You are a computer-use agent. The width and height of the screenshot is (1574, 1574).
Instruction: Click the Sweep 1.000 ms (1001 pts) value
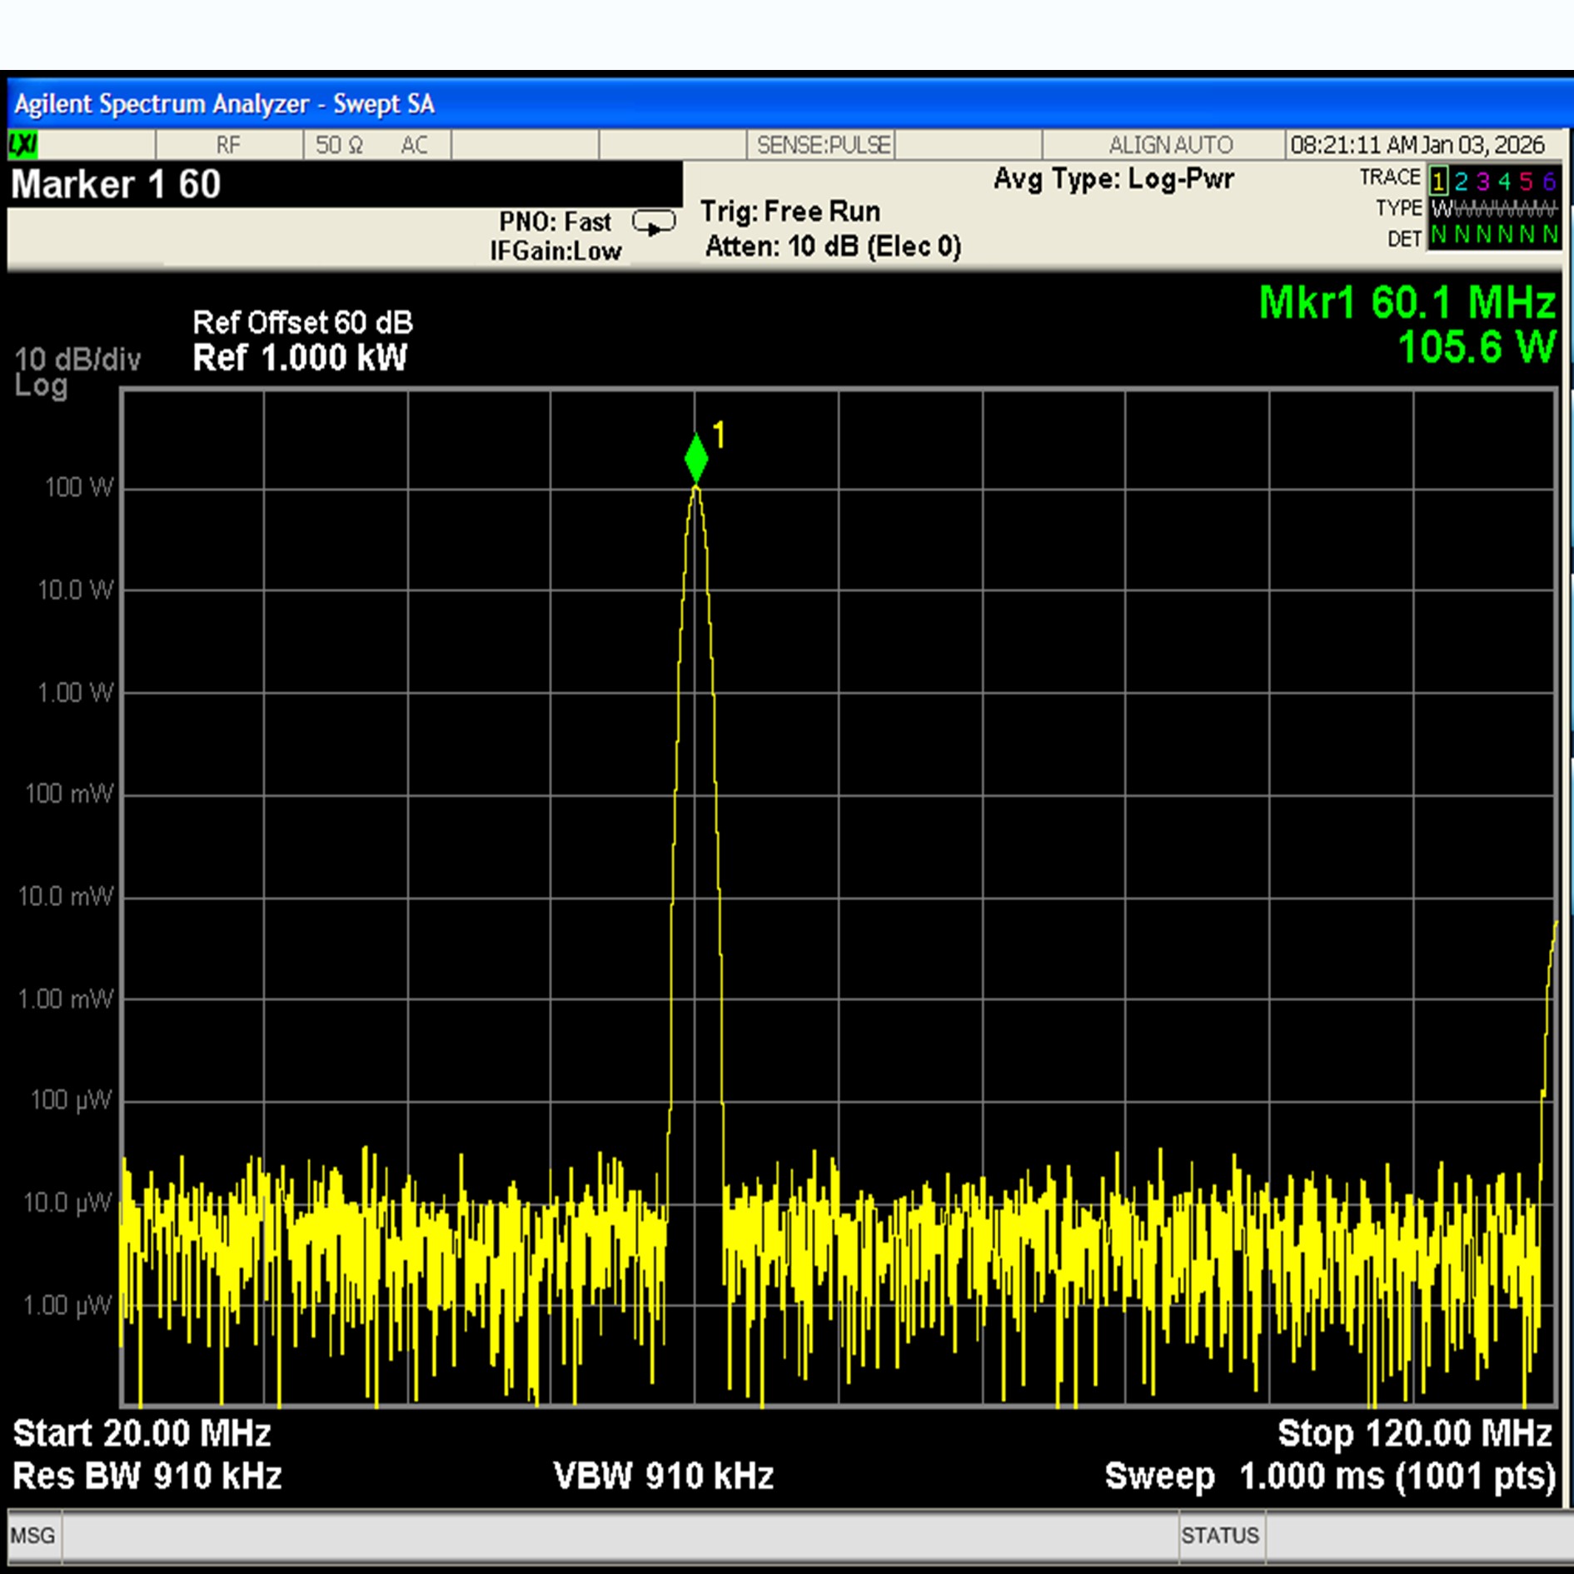[1330, 1477]
